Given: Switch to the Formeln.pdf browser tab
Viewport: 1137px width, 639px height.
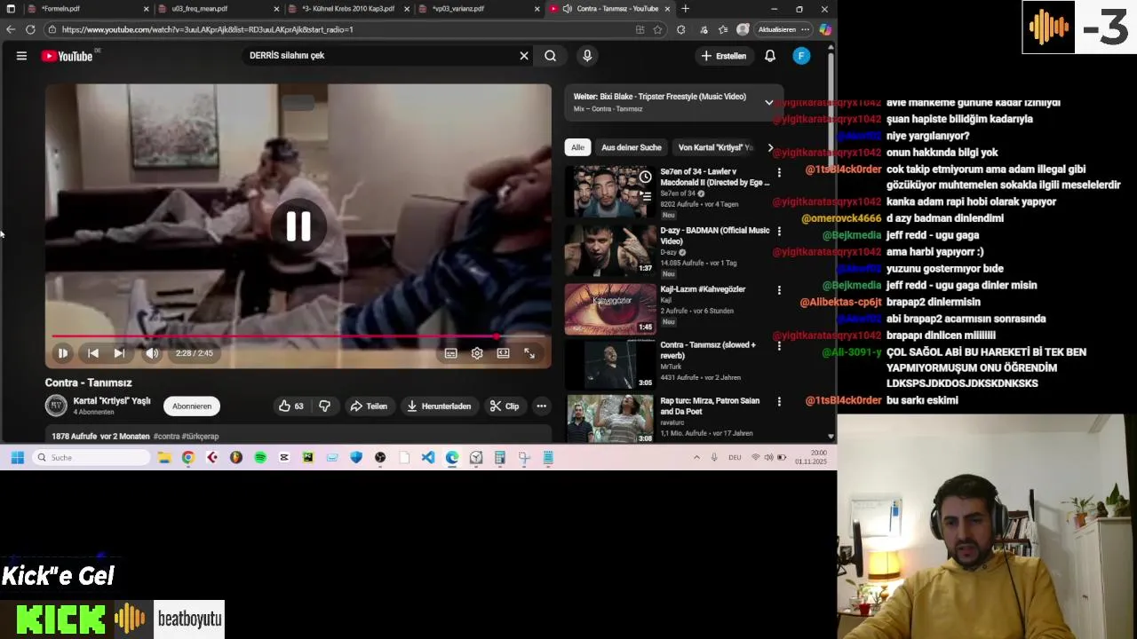Looking at the screenshot, I should [88, 9].
